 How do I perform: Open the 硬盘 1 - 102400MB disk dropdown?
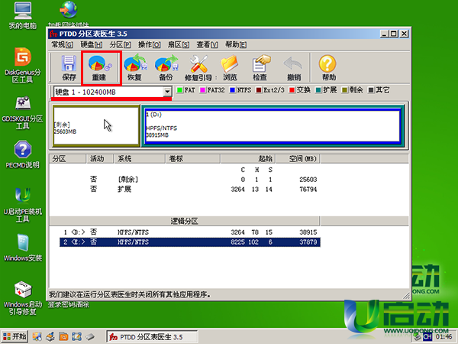click(167, 92)
